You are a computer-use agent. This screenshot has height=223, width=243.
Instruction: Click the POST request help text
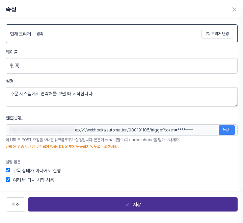pos(93,140)
